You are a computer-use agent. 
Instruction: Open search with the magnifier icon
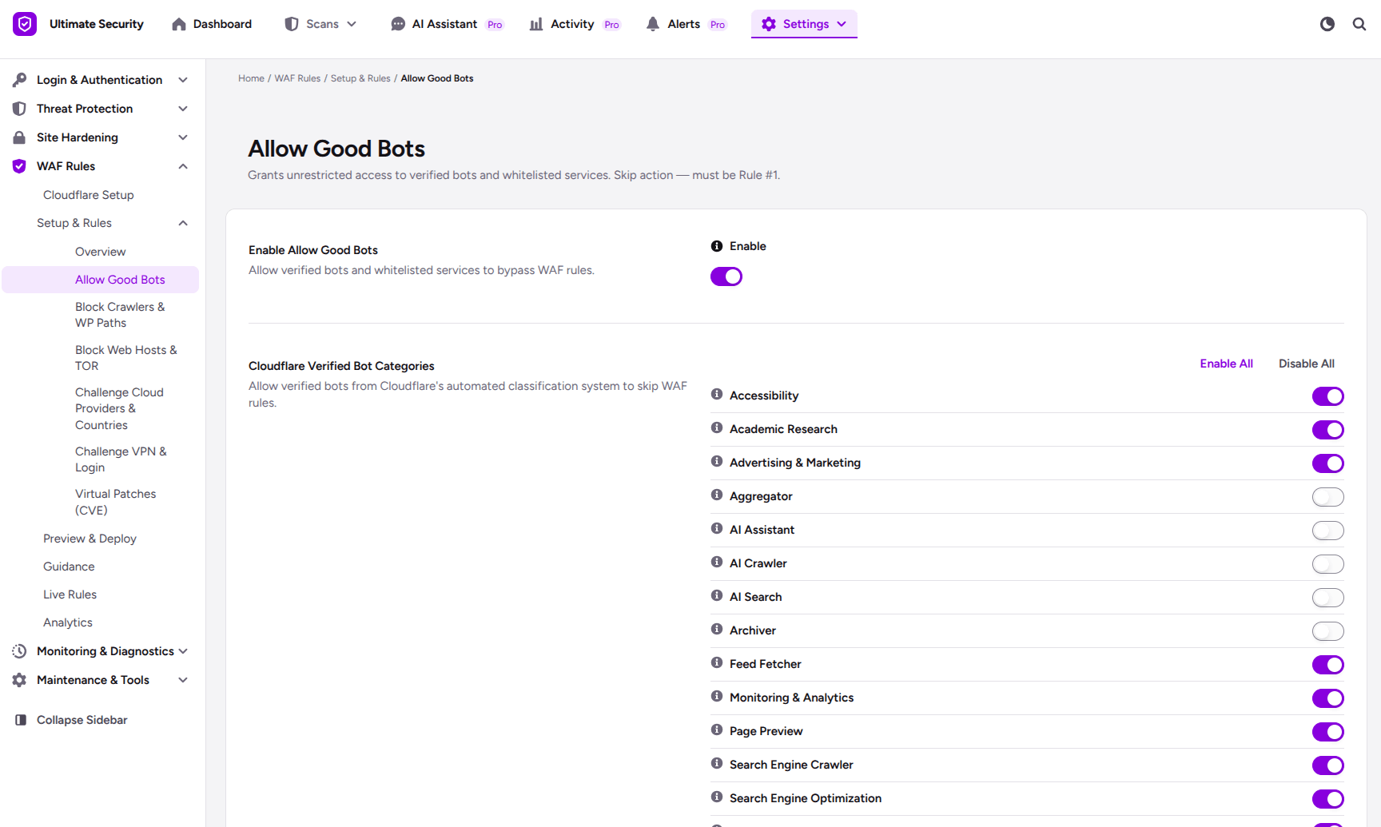click(1359, 24)
